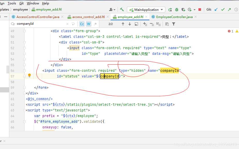This screenshot has height=149, width=239.
Task: Click the employee_add.ftl breadcrumb
Action: 47,10
